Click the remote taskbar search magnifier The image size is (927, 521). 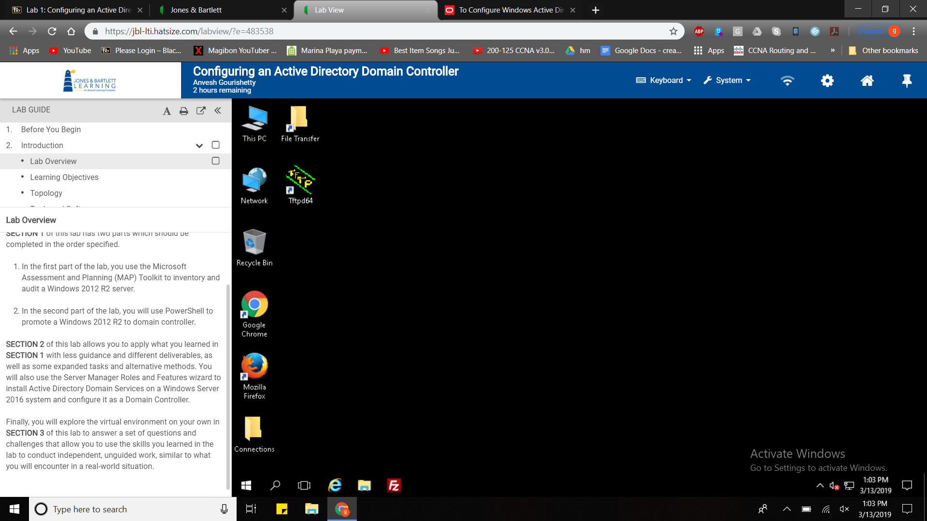click(275, 485)
